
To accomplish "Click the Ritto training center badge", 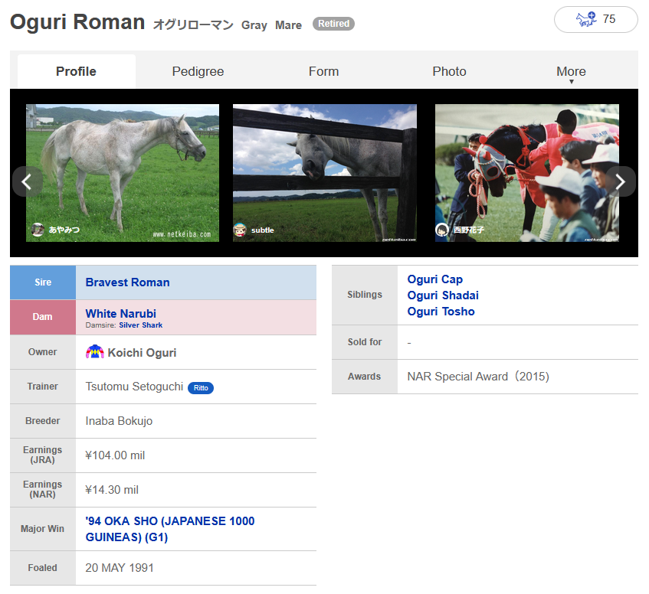I will pyautogui.click(x=201, y=387).
